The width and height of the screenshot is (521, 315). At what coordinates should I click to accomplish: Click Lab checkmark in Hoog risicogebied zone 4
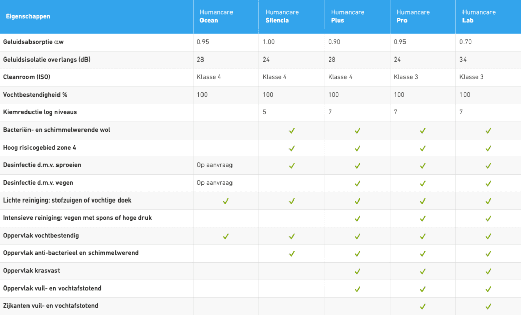(x=488, y=148)
